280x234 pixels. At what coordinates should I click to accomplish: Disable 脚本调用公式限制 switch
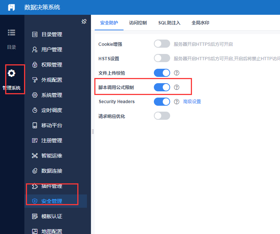[x=162, y=87]
